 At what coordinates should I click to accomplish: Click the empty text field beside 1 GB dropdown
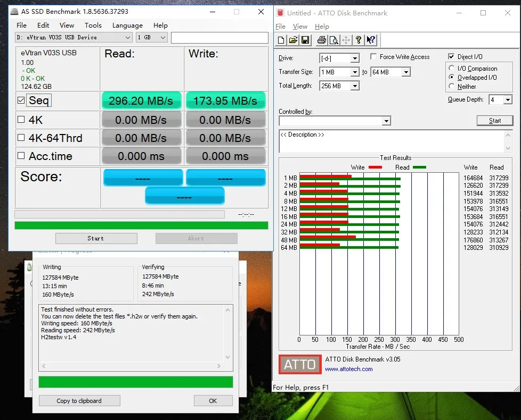pos(219,37)
